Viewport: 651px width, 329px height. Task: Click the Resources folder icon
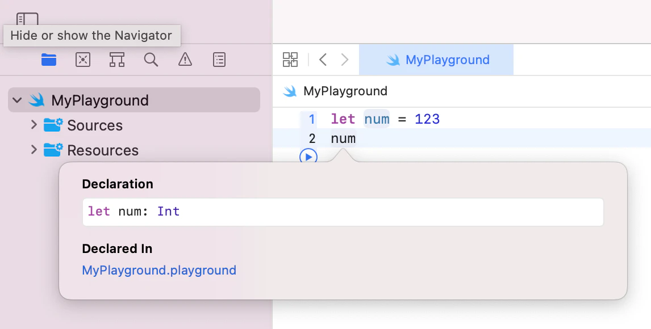coord(53,150)
